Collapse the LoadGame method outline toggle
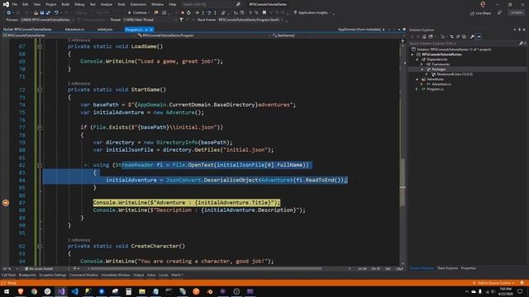529x297 pixels. [x=40, y=46]
